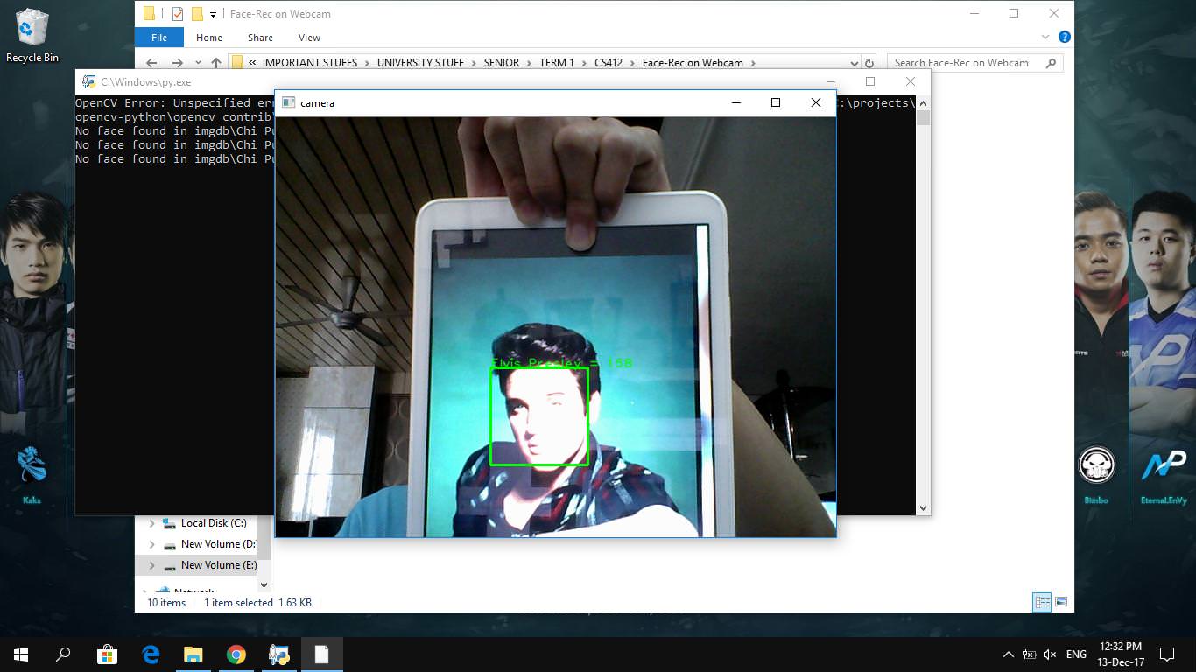Click the New folder quick access icon in Explorer
Viewport: 1196px width, 672px height.
197,14
